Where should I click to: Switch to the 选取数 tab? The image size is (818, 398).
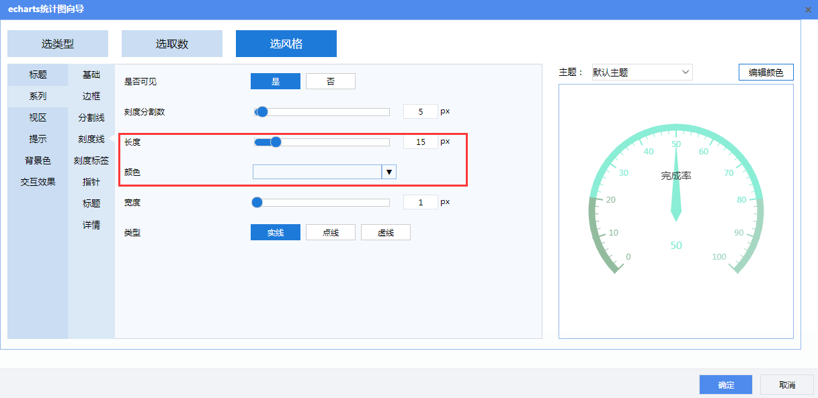tap(172, 44)
